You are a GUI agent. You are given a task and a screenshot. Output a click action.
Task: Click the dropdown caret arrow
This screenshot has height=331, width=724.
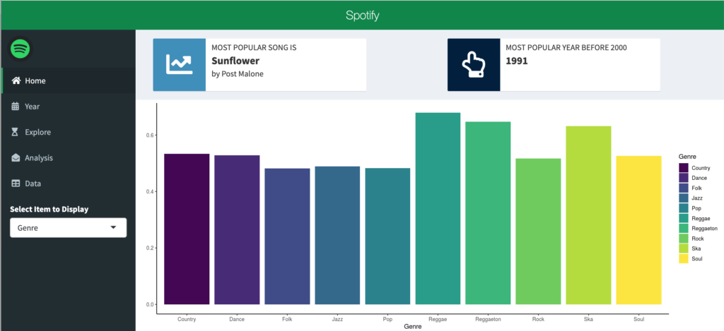pos(114,228)
